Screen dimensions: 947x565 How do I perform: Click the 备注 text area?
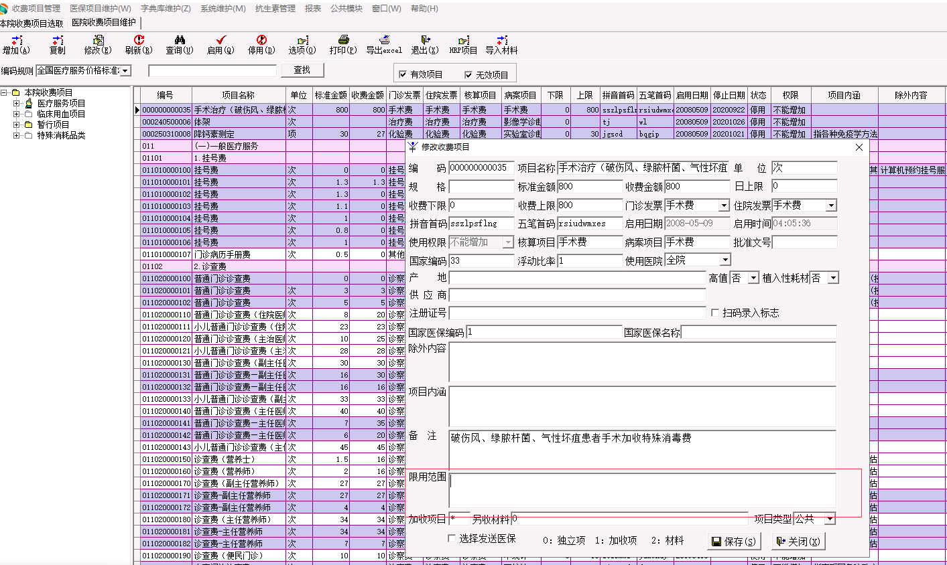click(643, 449)
